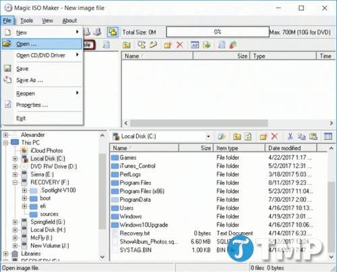The height and width of the screenshot is (272, 337).
Task: Open the Local Disk (C:) path dropdown
Action: click(x=208, y=136)
